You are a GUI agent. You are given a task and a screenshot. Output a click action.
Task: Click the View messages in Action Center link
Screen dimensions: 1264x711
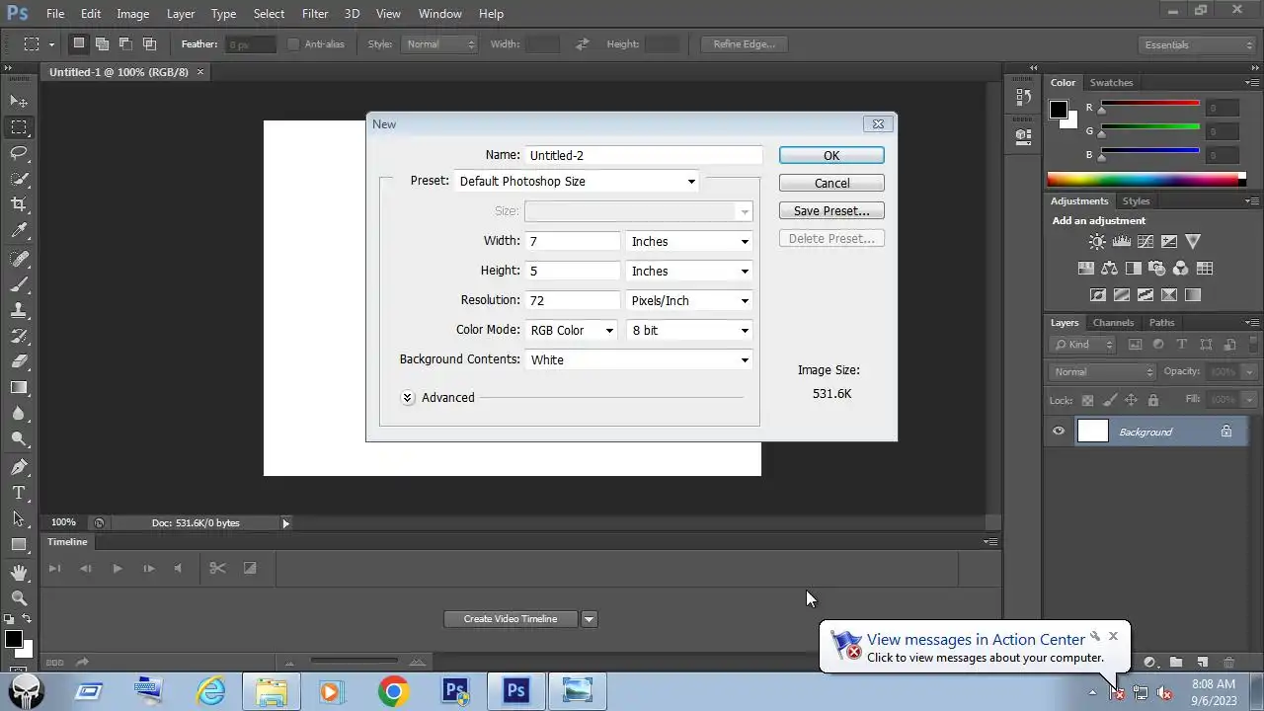point(976,640)
